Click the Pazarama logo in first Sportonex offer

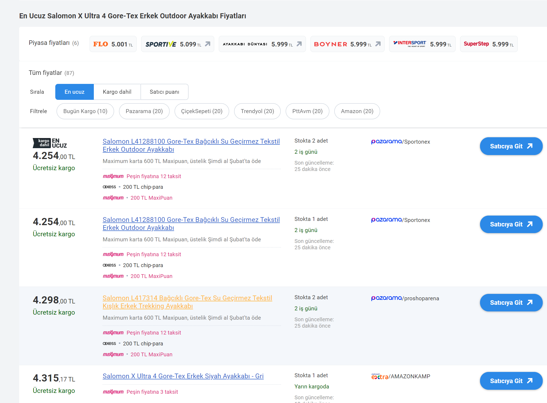pyautogui.click(x=386, y=142)
